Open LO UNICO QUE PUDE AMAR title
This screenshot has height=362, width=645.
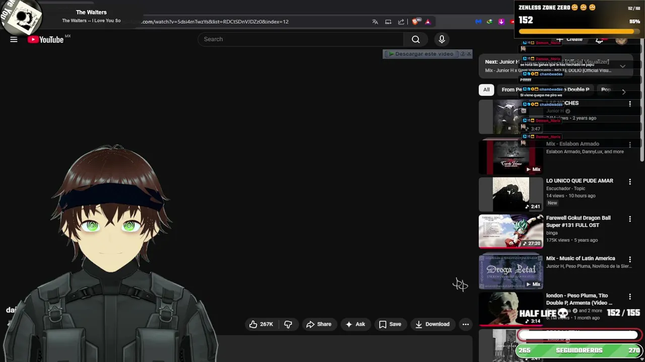579,180
